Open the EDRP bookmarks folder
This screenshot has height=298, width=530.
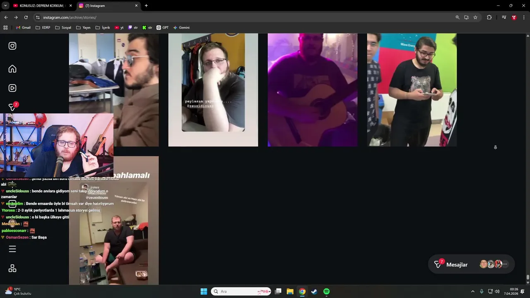click(x=43, y=28)
